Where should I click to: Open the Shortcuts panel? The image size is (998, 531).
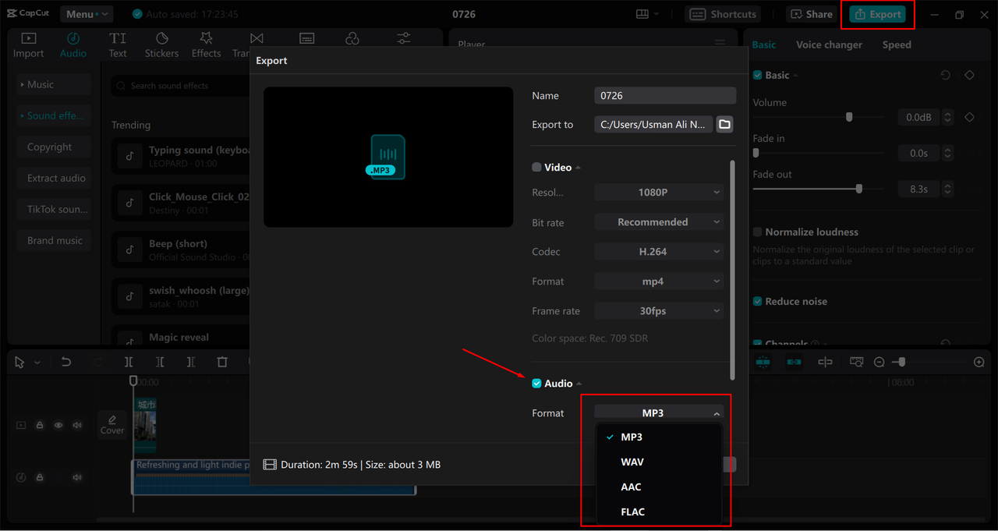(724, 14)
